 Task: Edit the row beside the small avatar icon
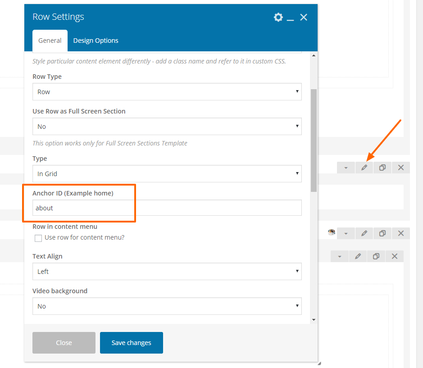pos(364,233)
